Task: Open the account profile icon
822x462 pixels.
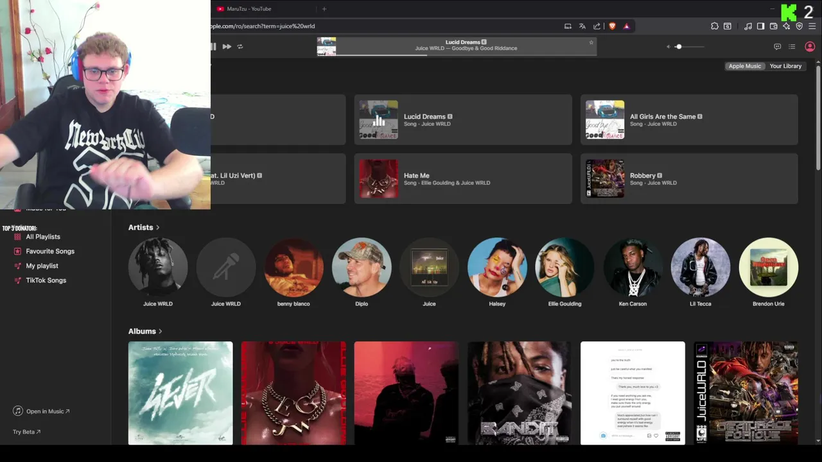Action: coord(810,47)
